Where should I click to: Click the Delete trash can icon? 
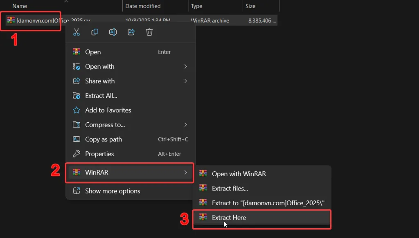[x=149, y=32]
